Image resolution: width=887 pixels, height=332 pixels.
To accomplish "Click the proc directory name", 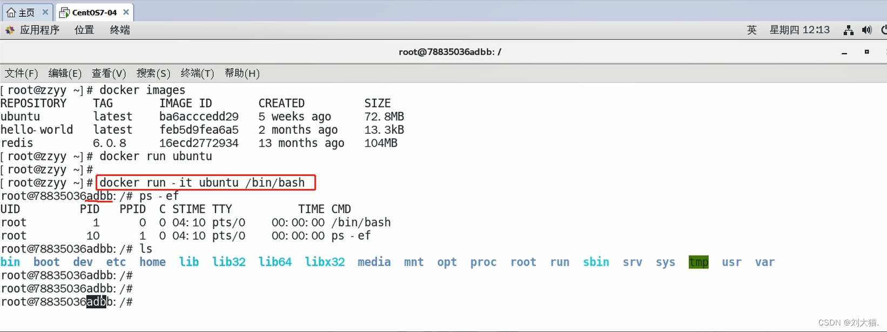I will click(x=483, y=262).
